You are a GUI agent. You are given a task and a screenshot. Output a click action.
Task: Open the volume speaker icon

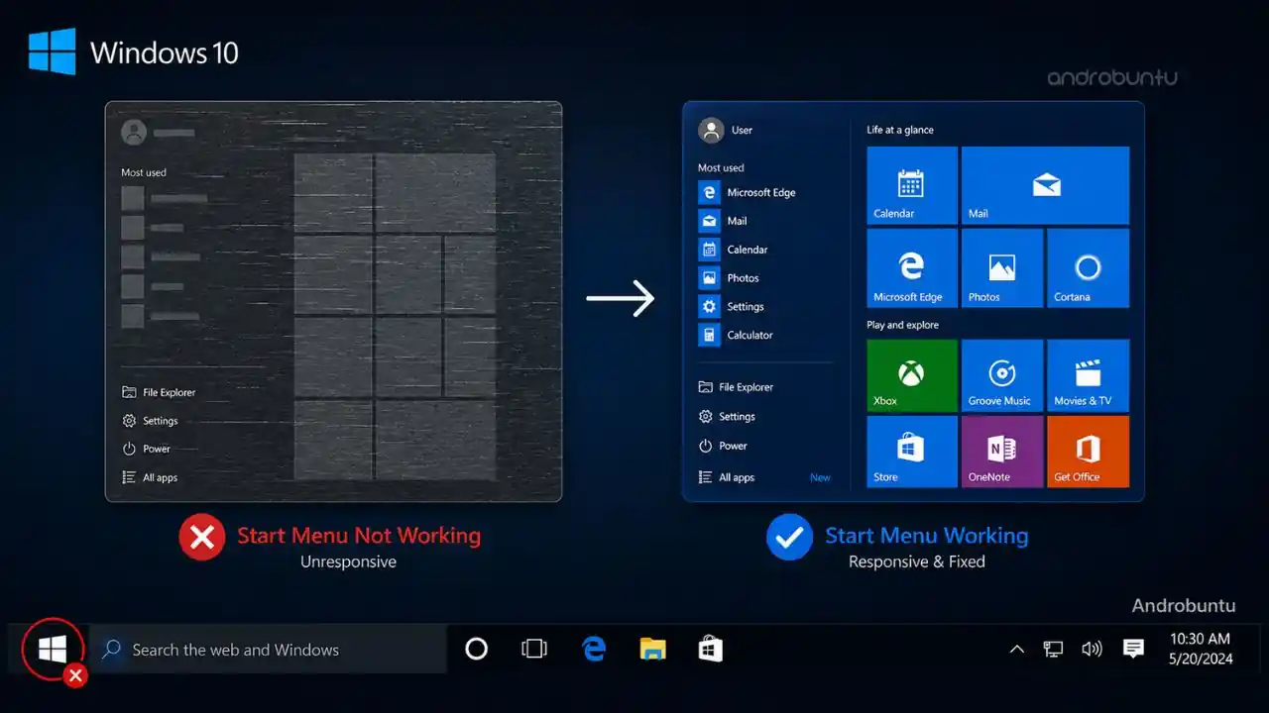click(x=1092, y=650)
